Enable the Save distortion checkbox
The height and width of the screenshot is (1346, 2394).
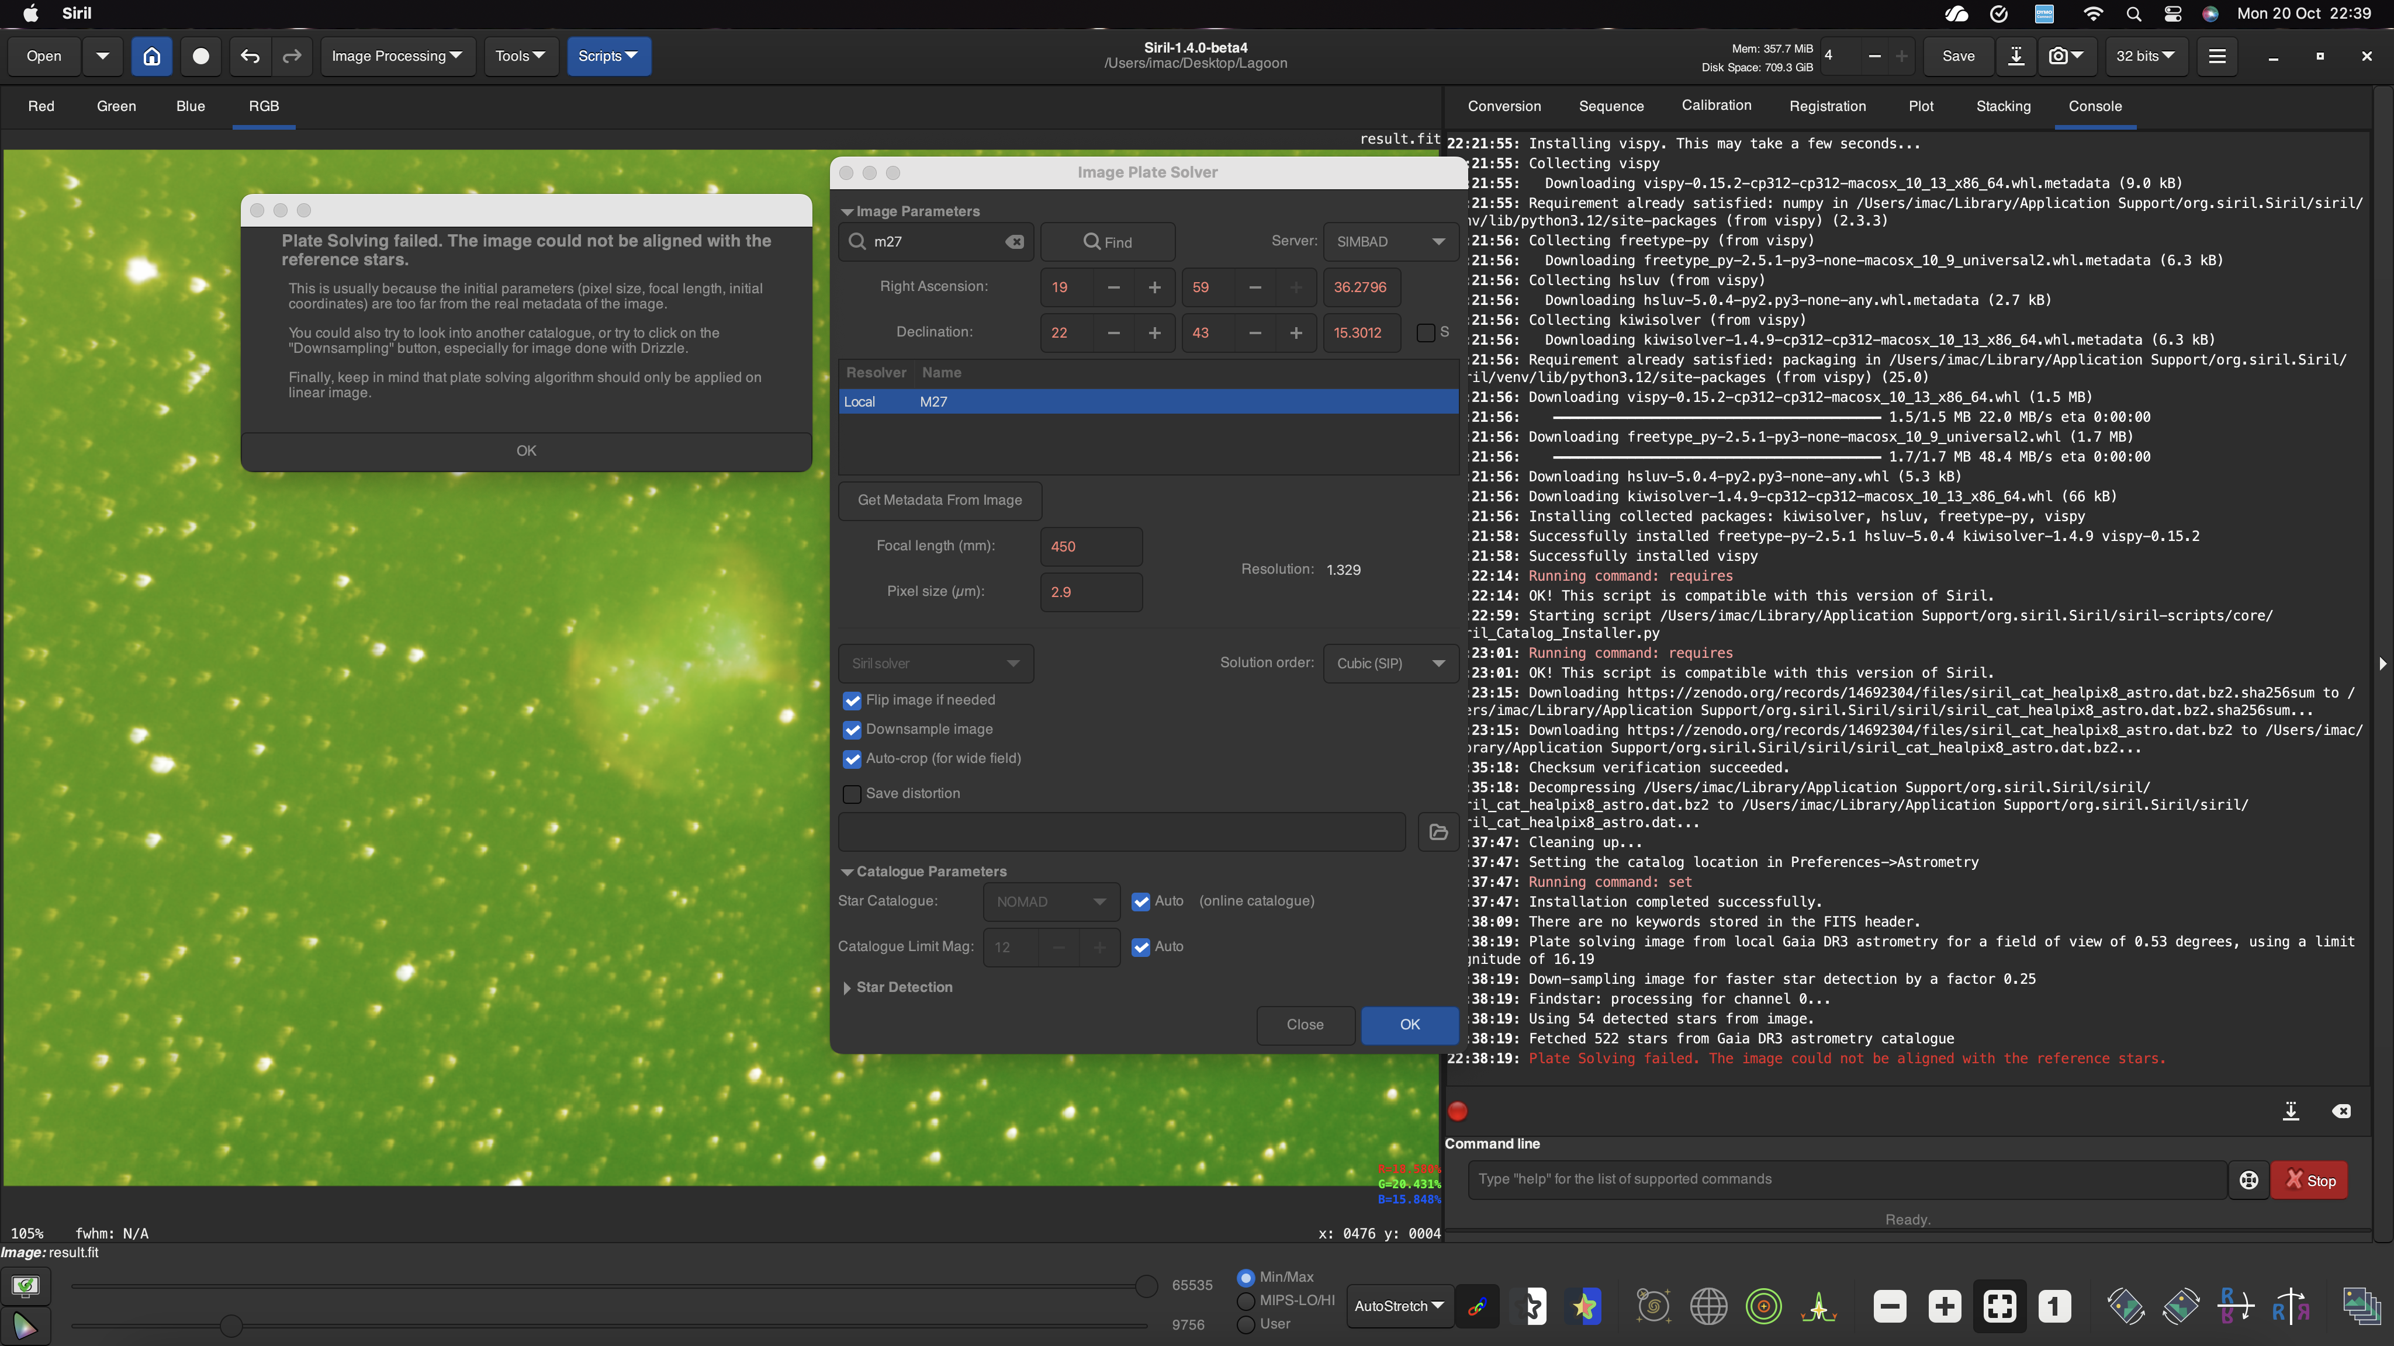click(x=851, y=795)
